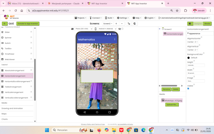Image resolution: width=214 pixels, height=134 pixels.
Task: Open the AlignHorizontal Center : 3 dropdown
Action: (x=192, y=42)
